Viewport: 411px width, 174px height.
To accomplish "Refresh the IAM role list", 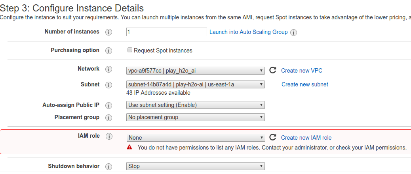I will coord(272,137).
